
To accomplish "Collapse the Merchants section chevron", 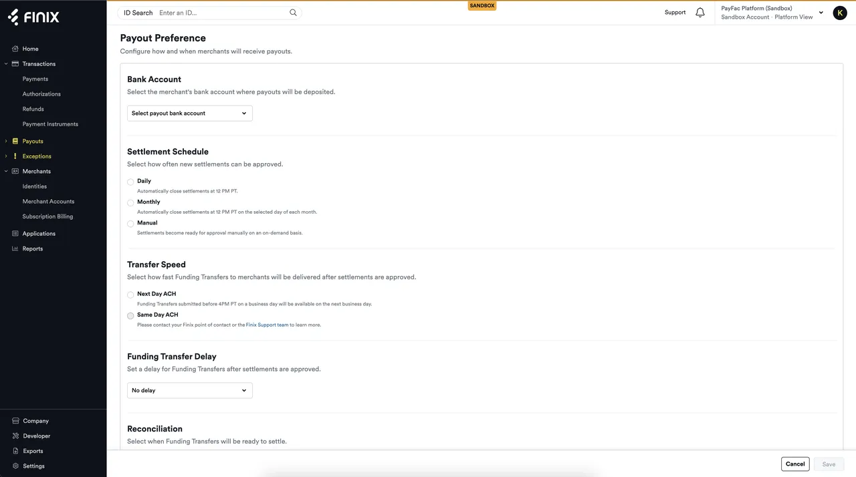I will tap(6, 171).
